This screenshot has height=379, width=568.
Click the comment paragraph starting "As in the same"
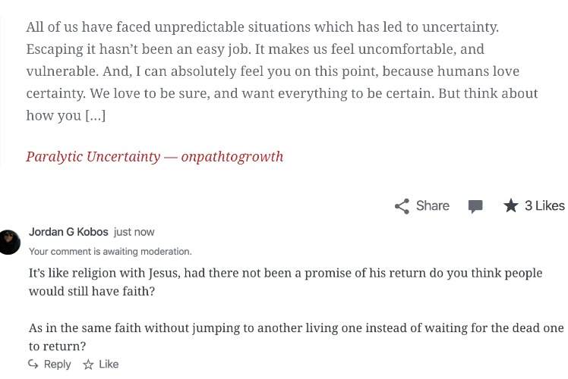coord(296,337)
